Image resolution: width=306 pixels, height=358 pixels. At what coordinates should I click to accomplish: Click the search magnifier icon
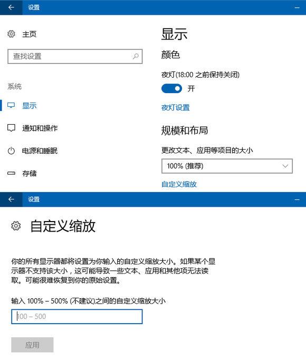[136, 56]
